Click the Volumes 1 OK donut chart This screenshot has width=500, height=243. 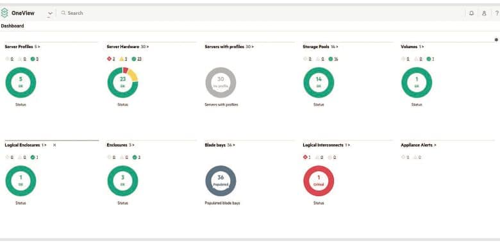click(x=417, y=82)
